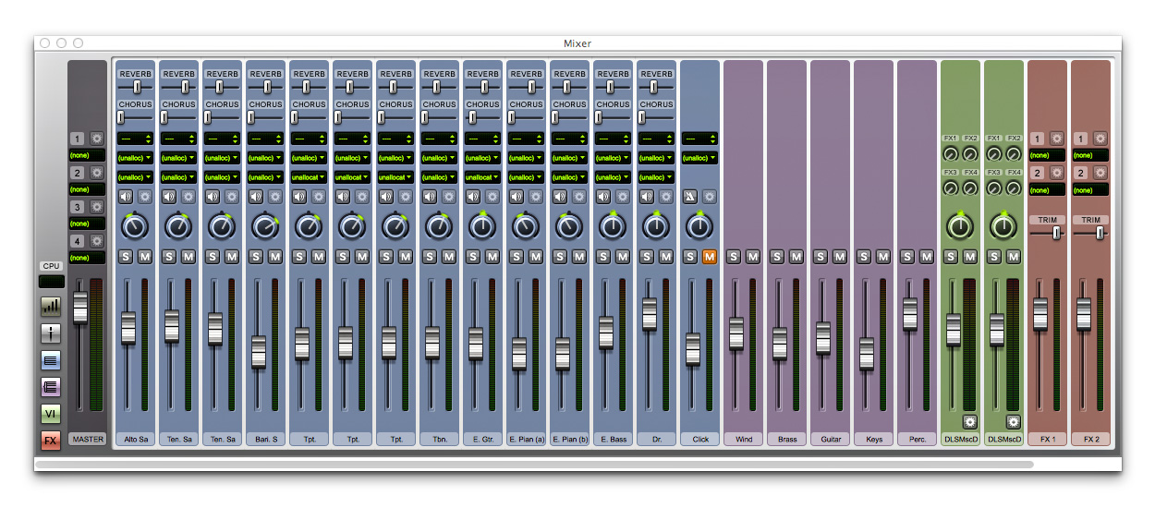
Task: Open gear settings on Alto Sa strip
Action: click(145, 197)
